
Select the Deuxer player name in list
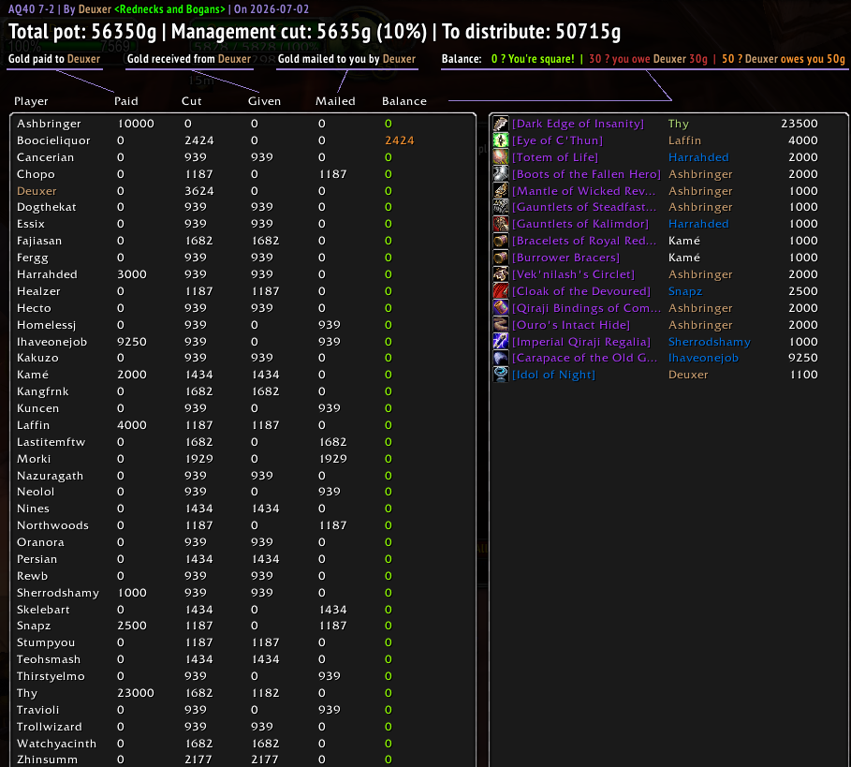point(37,191)
